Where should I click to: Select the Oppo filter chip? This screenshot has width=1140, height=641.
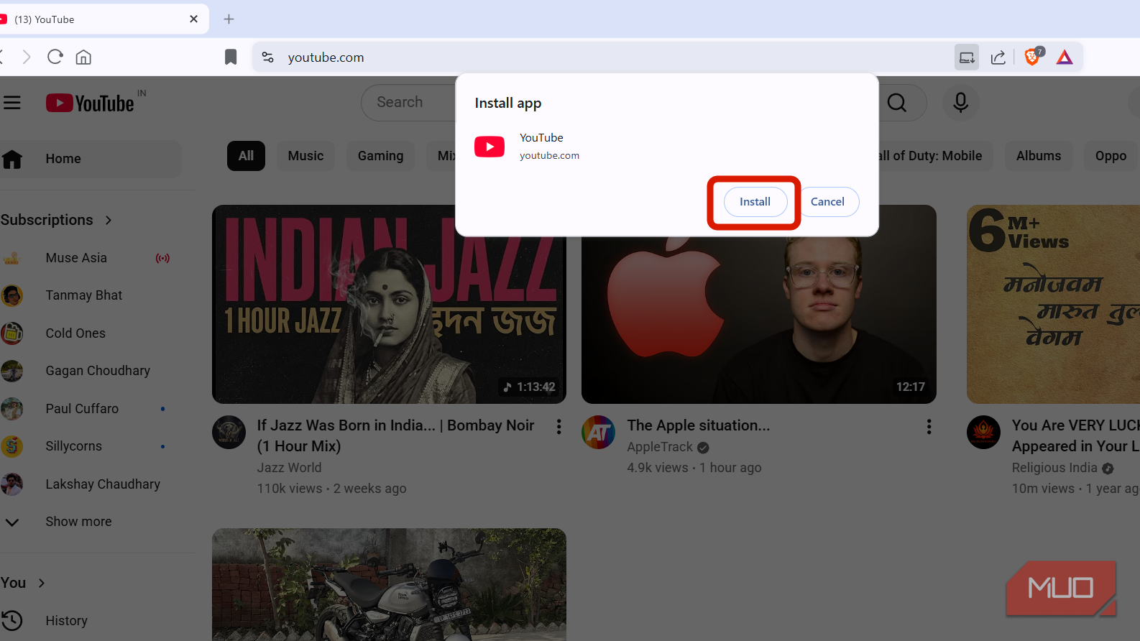click(x=1111, y=156)
